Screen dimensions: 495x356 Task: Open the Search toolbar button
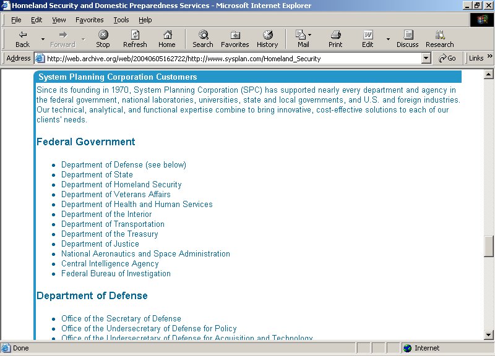pos(202,38)
